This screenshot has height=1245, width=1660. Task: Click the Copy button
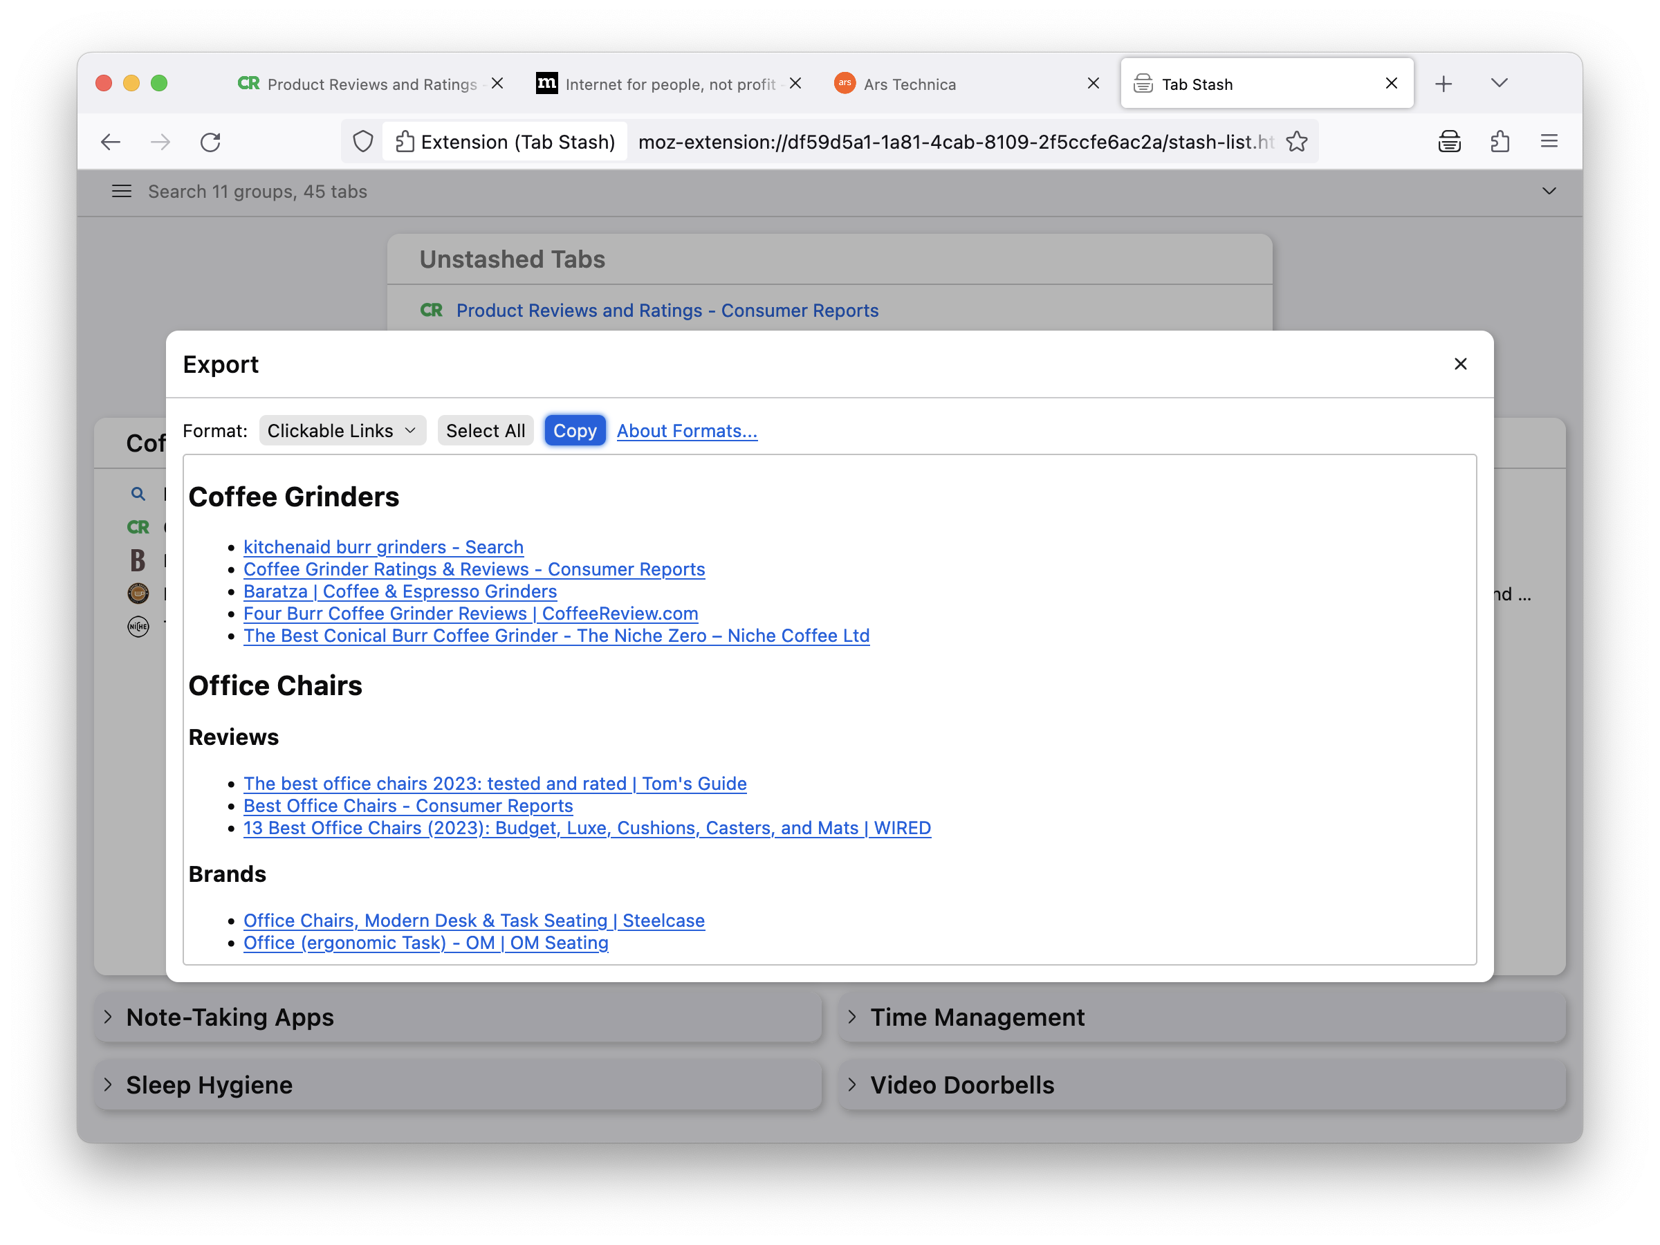(x=575, y=431)
